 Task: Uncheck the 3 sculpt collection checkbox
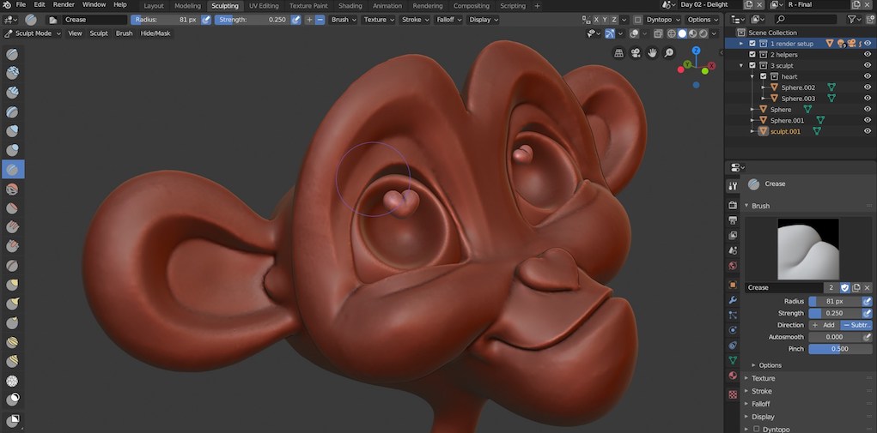[x=752, y=66]
